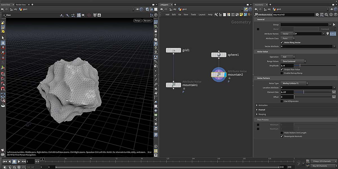The width and height of the screenshot is (338, 169).
Task: Open Attribute Class dropdown
Action: 288,38
